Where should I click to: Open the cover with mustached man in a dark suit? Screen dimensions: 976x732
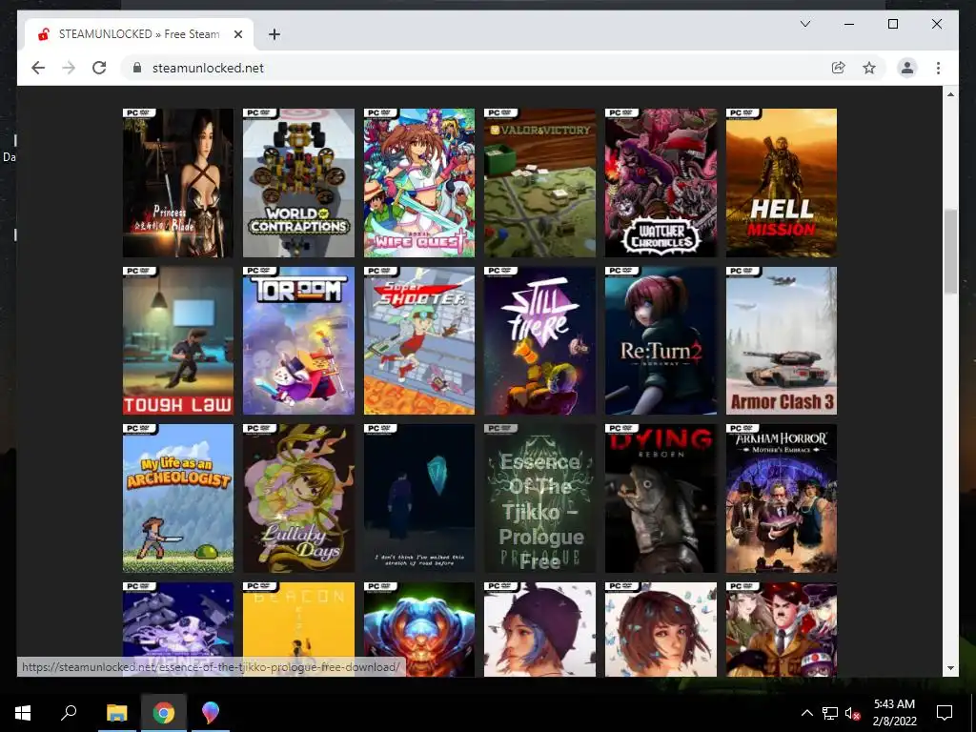[782, 629]
